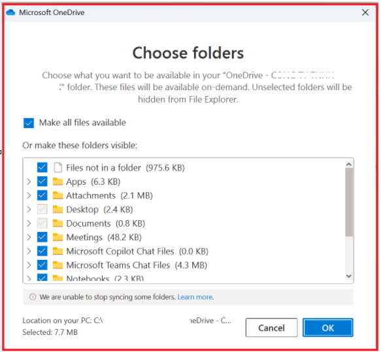
Task: Cancel the Choose folders dialog
Action: tap(271, 328)
